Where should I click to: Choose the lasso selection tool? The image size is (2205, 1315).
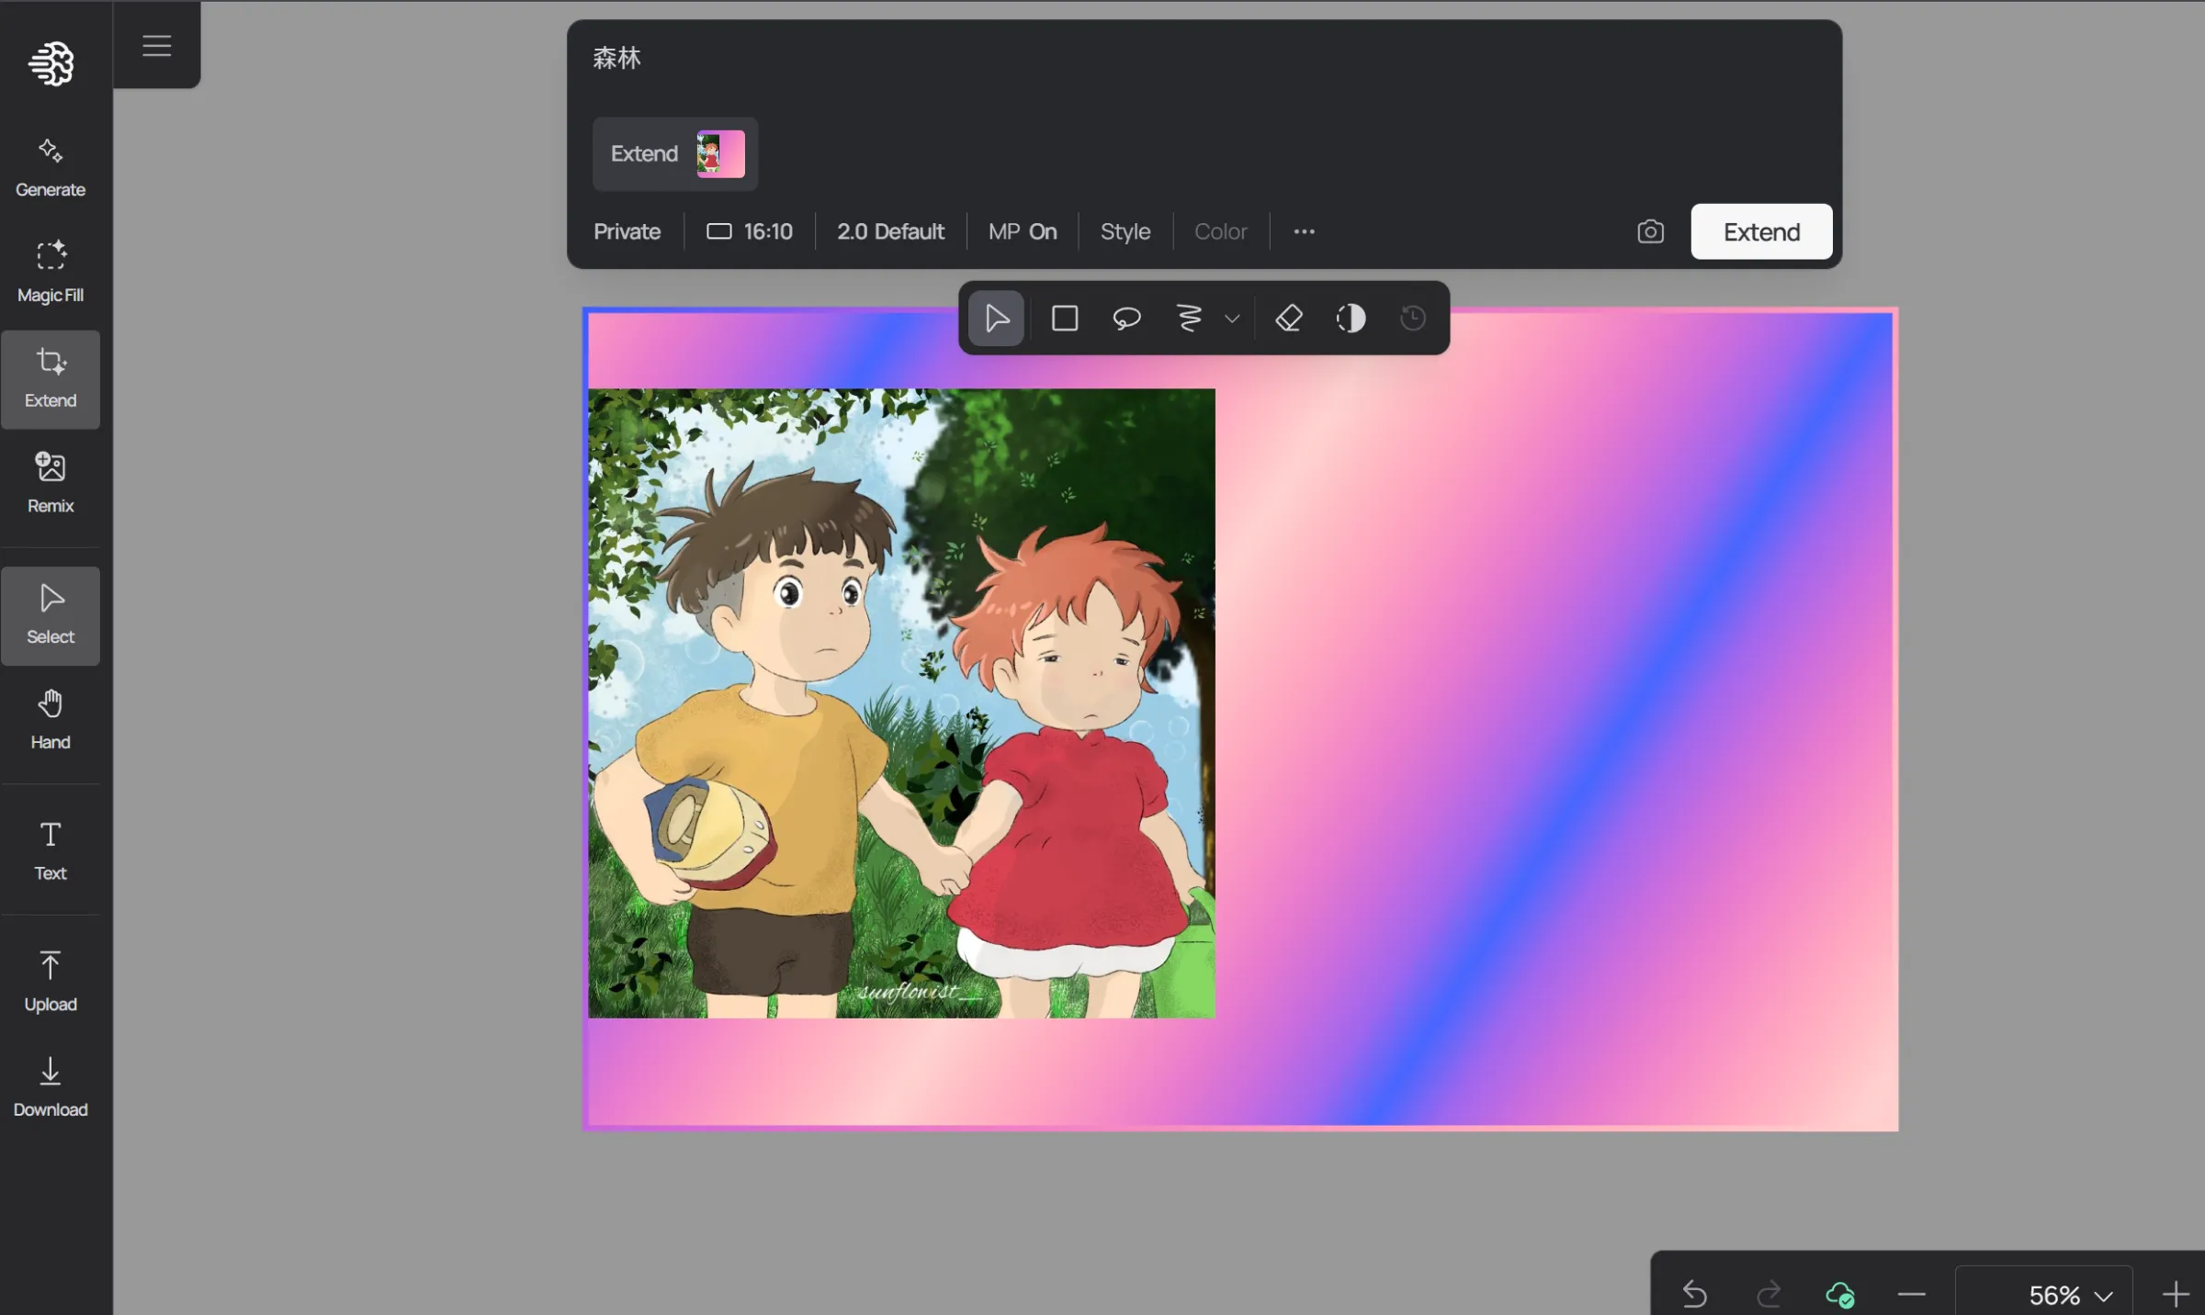pos(1126,319)
